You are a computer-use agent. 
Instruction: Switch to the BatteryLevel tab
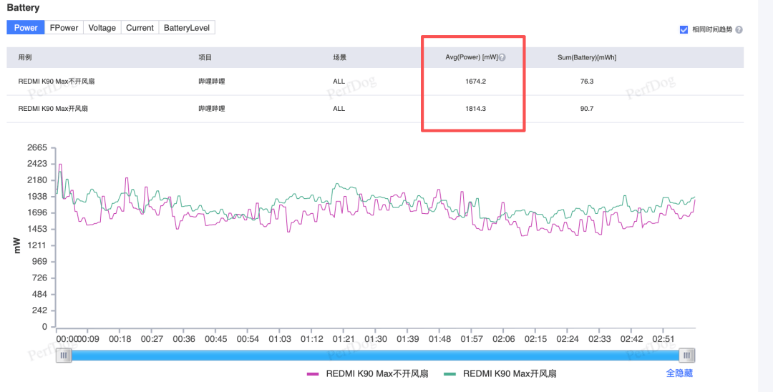(x=186, y=28)
